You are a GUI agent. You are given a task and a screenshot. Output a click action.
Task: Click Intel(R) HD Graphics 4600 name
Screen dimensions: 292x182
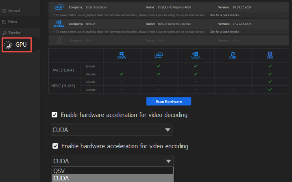click(x=174, y=7)
